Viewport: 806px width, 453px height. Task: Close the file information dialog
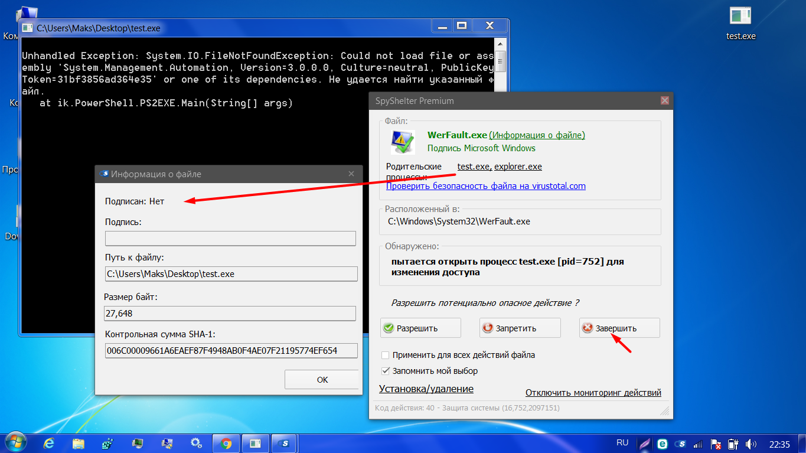[x=351, y=174]
